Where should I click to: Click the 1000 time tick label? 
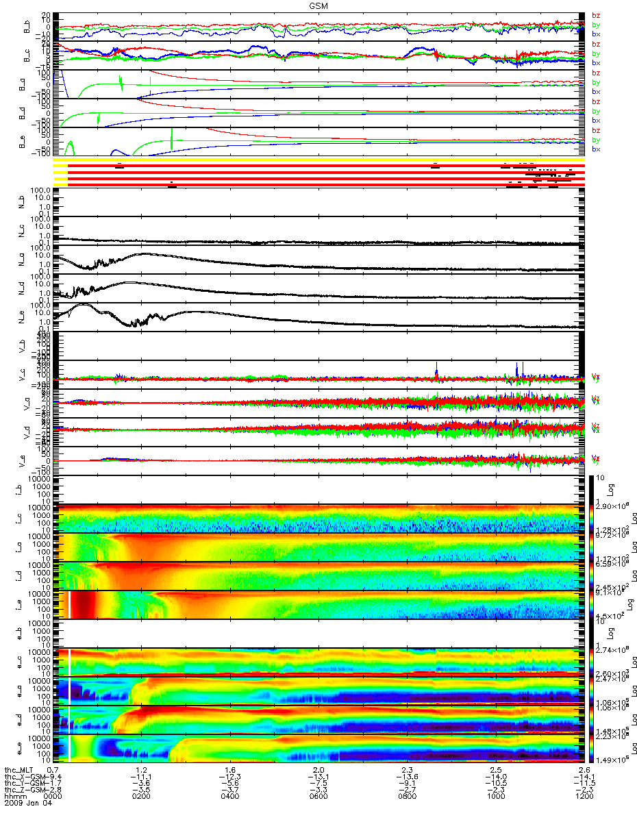(495, 797)
